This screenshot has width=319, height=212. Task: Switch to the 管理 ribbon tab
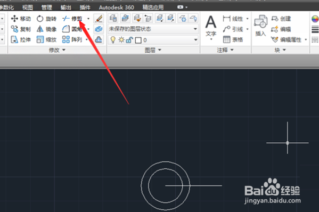pos(47,7)
